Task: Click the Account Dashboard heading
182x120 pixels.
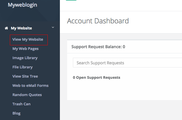Action: tap(98, 21)
